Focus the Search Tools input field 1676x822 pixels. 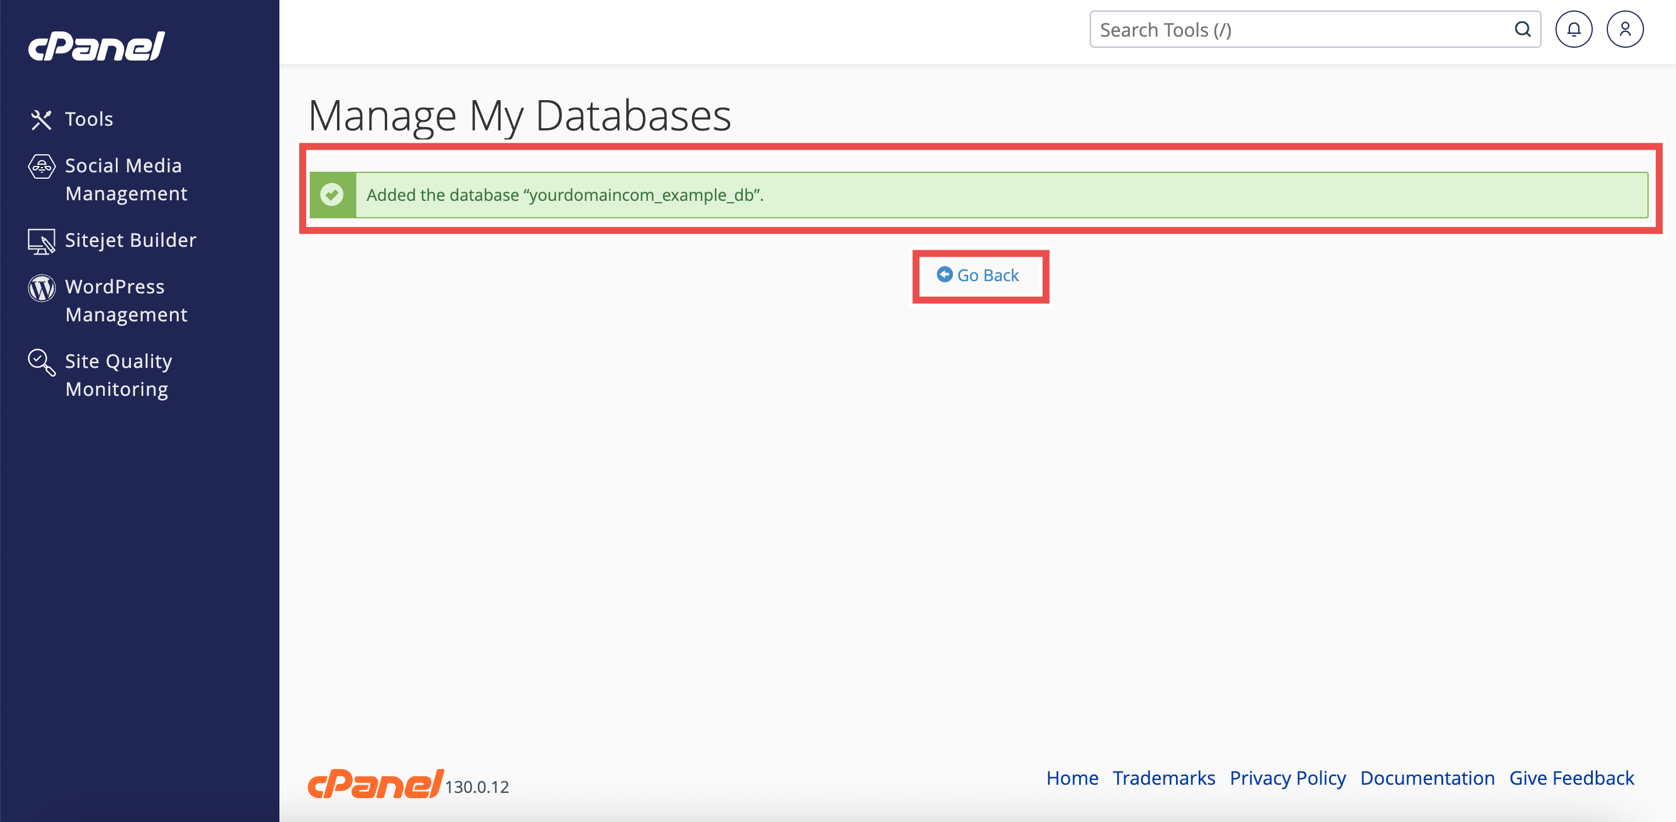point(1315,29)
